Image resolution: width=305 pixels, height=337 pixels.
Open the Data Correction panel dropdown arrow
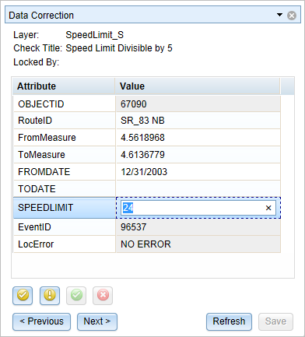coord(279,15)
